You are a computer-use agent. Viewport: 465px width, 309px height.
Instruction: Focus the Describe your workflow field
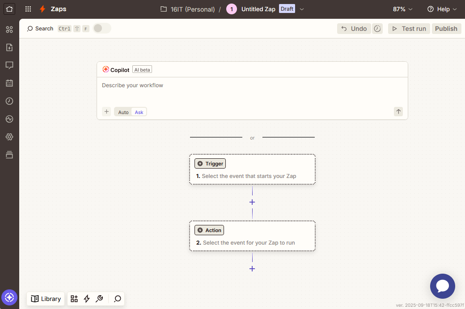252,91
